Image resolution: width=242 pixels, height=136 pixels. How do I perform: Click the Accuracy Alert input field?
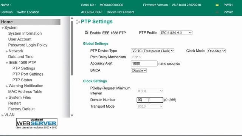tap(144, 63)
